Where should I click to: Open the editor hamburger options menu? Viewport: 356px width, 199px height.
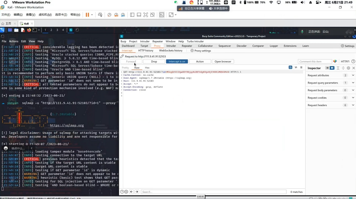click(x=301, y=68)
